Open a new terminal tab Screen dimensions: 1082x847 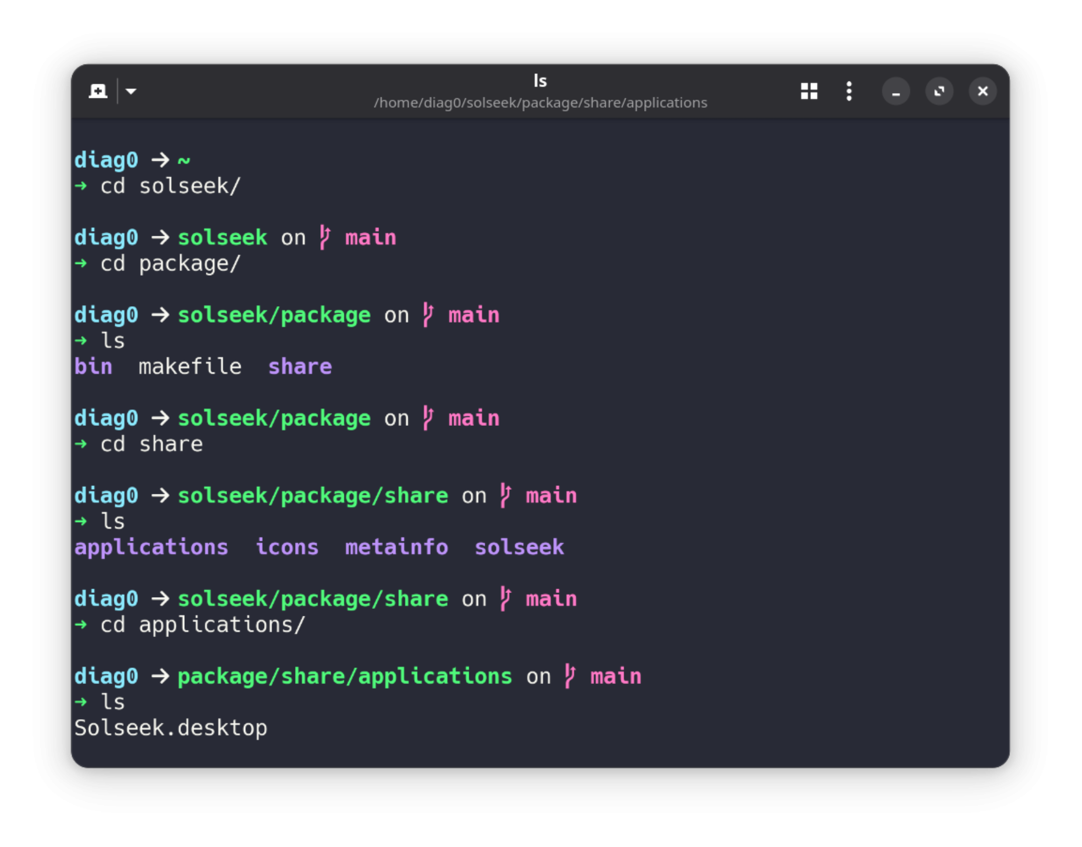(x=97, y=91)
